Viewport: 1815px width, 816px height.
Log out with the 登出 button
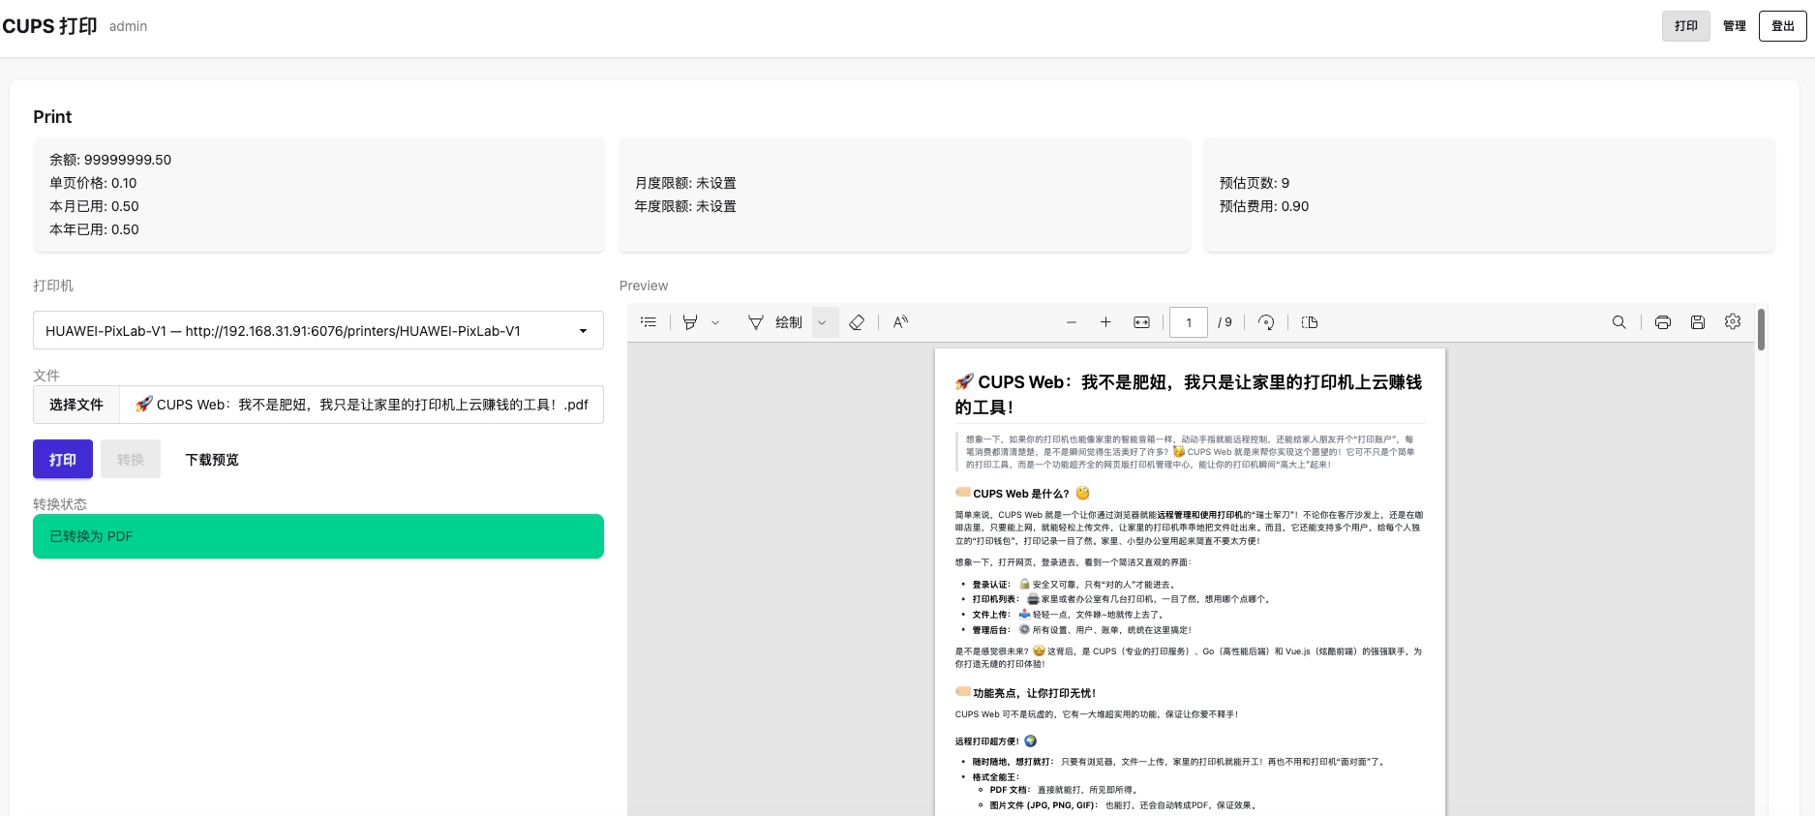(x=1783, y=26)
